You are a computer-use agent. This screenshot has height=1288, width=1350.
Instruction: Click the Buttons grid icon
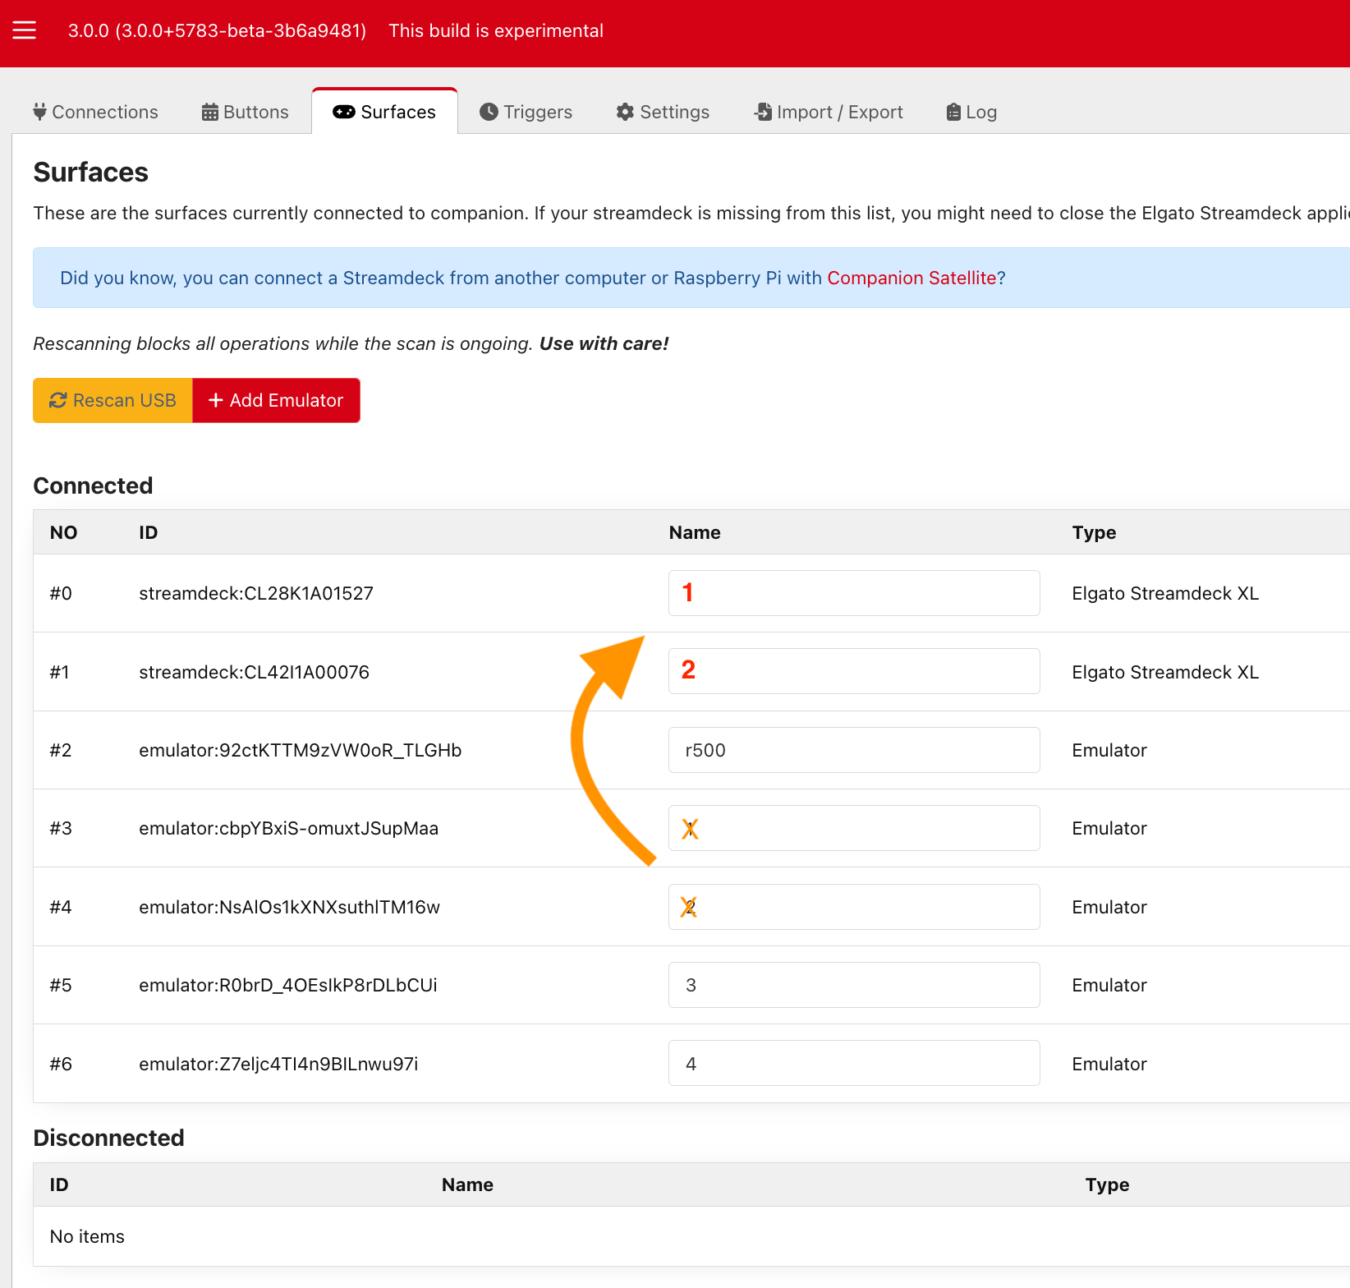pyautogui.click(x=209, y=111)
